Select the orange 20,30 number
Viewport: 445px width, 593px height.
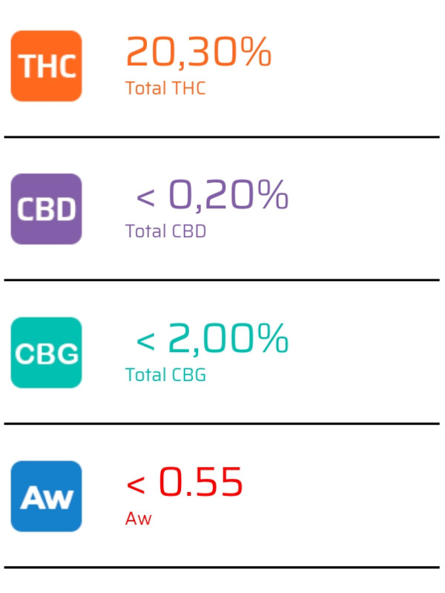click(182, 53)
